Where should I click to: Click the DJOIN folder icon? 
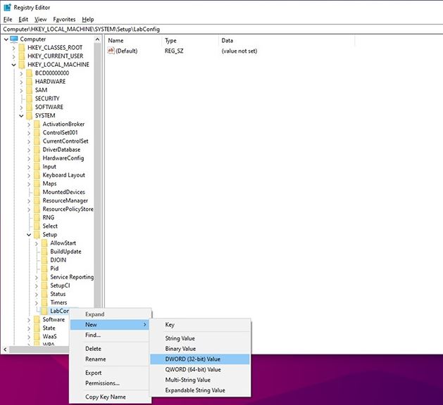pos(44,260)
